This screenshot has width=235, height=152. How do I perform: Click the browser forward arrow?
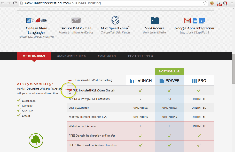click(9, 3)
